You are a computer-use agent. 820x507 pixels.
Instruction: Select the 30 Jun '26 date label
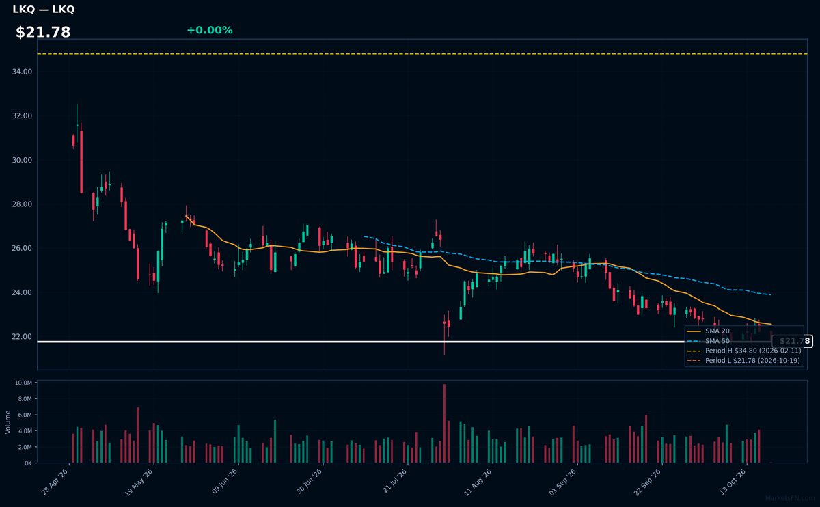pos(310,482)
